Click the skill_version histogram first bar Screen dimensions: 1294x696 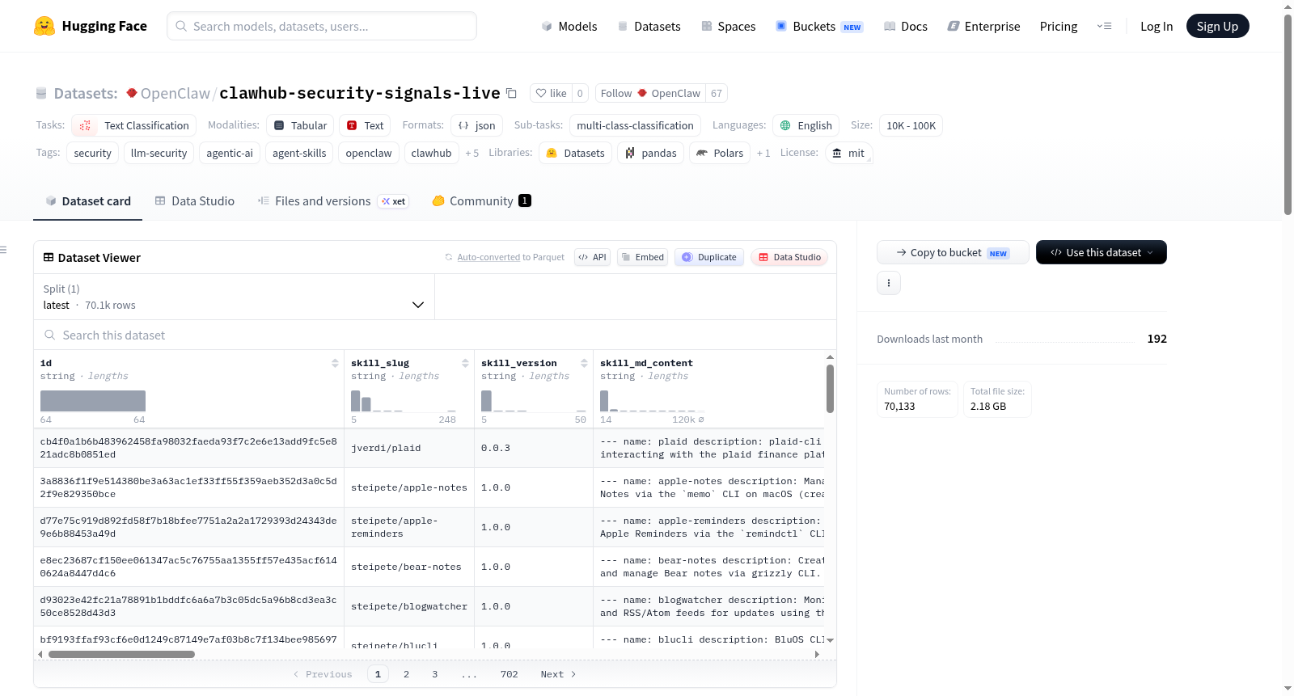point(486,401)
